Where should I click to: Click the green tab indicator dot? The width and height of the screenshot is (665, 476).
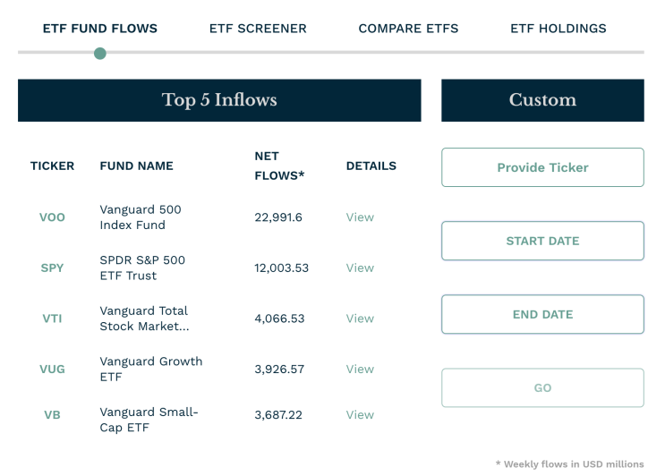[100, 54]
